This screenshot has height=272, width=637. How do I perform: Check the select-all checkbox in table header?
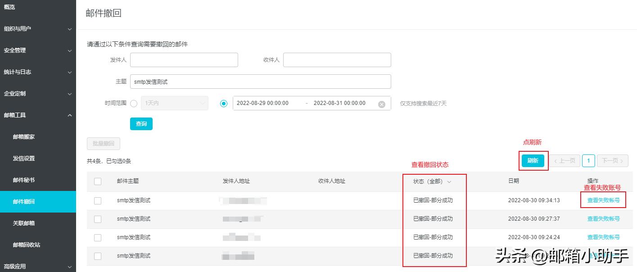[x=98, y=181]
